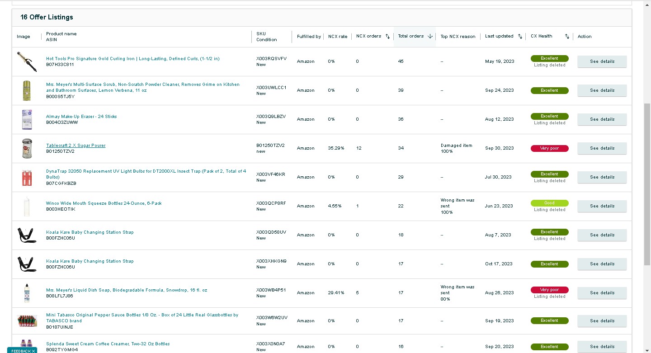Open the Almay Make-Up Eraser product image
651x353 pixels.
coord(27,119)
